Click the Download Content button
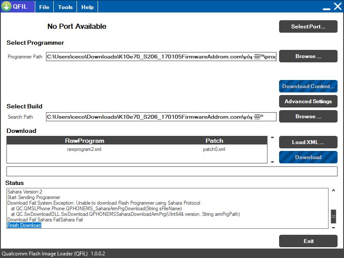Image resolution: width=344 pixels, height=258 pixels. pyautogui.click(x=308, y=86)
